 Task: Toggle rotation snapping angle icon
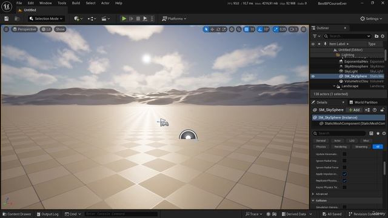click(260, 29)
